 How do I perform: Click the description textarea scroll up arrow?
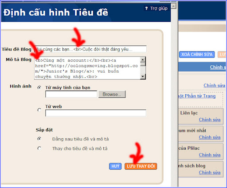tap(143, 60)
